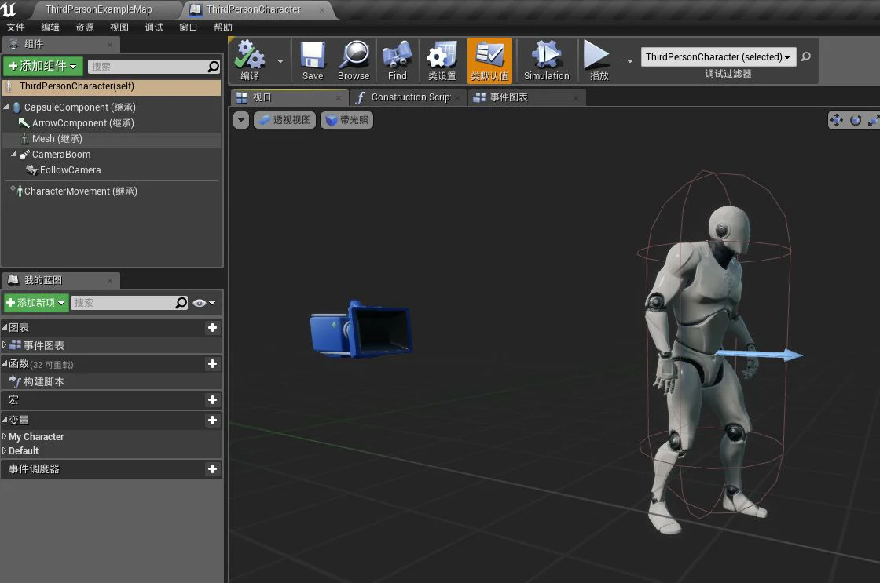This screenshot has width=880, height=583.
Task: Switch to the 视口 viewport tab
Action: pyautogui.click(x=289, y=97)
